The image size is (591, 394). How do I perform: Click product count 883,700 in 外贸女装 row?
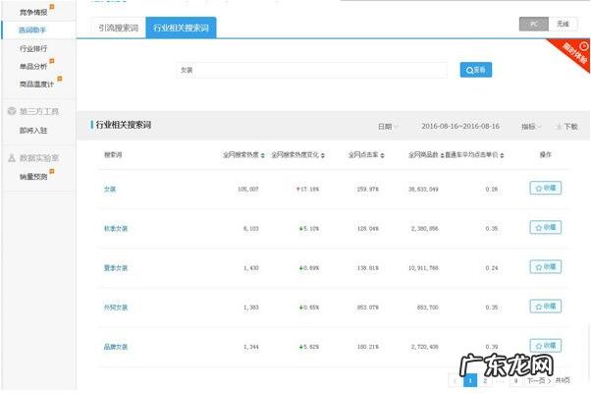[x=427, y=308]
